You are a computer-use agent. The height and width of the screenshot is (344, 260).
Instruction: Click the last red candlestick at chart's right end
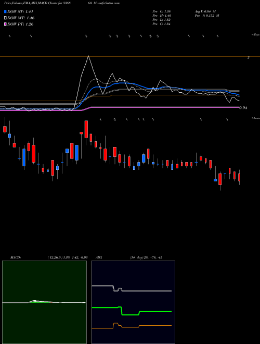239,177
